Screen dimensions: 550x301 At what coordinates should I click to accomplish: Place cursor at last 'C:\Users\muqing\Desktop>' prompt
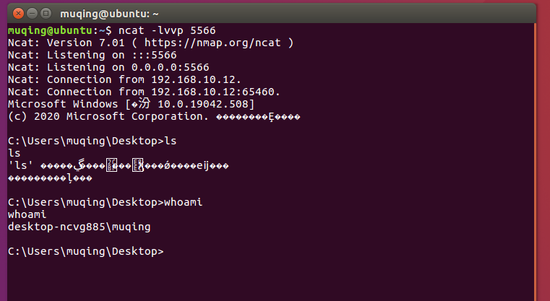click(x=168, y=251)
